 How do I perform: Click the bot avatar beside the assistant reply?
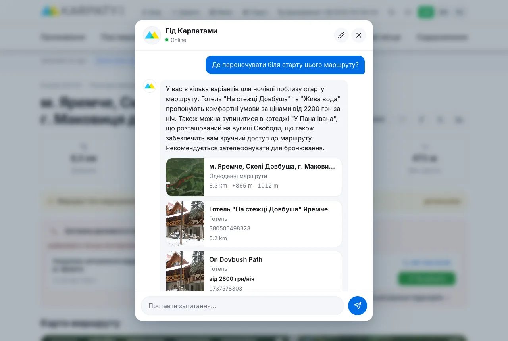click(150, 86)
